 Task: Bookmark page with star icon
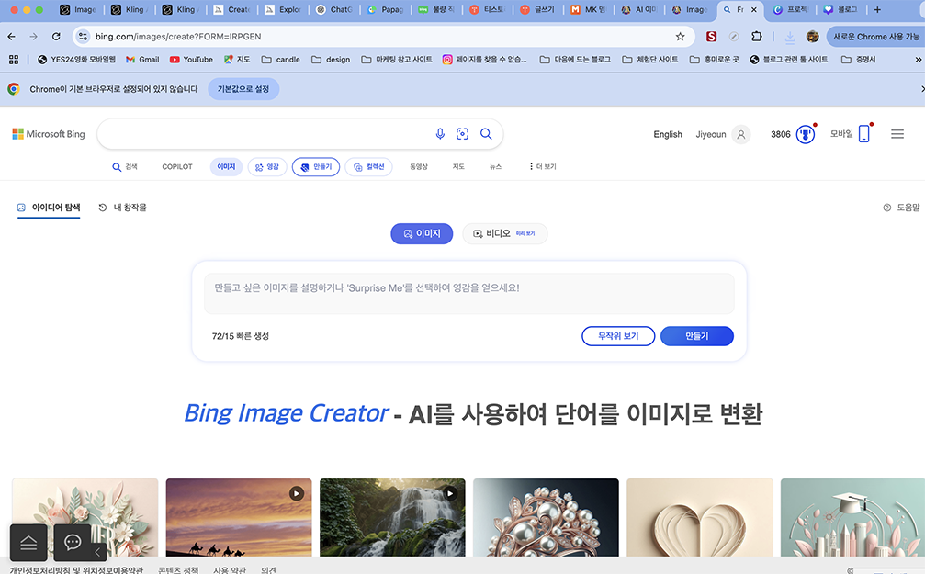click(x=680, y=37)
